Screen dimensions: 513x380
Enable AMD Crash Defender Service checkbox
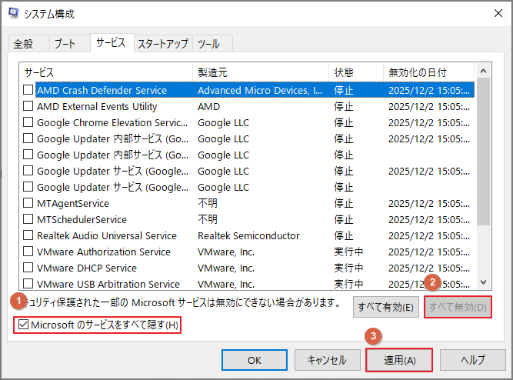tap(28, 90)
